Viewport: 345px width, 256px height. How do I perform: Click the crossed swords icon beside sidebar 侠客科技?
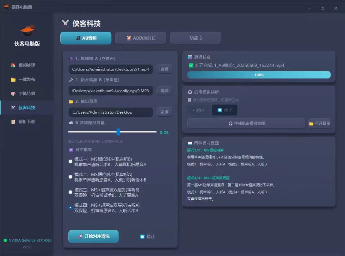pyautogui.click(x=13, y=108)
